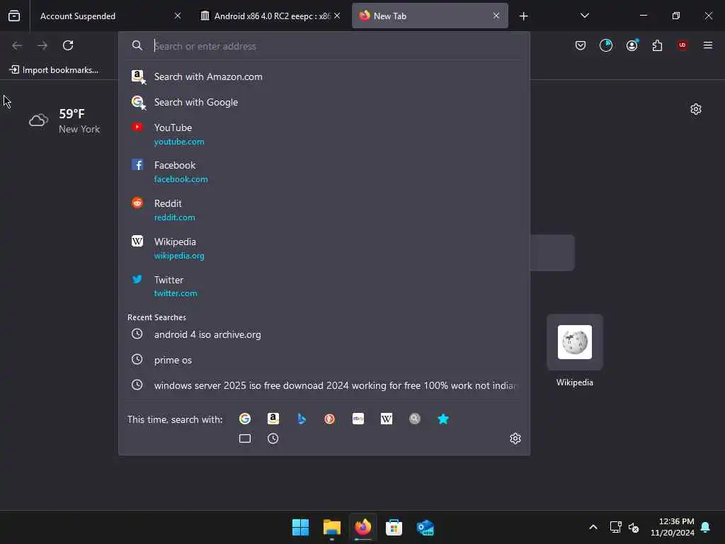Choose Search with Google suggestion
This screenshot has width=725, height=544.
[x=324, y=102]
